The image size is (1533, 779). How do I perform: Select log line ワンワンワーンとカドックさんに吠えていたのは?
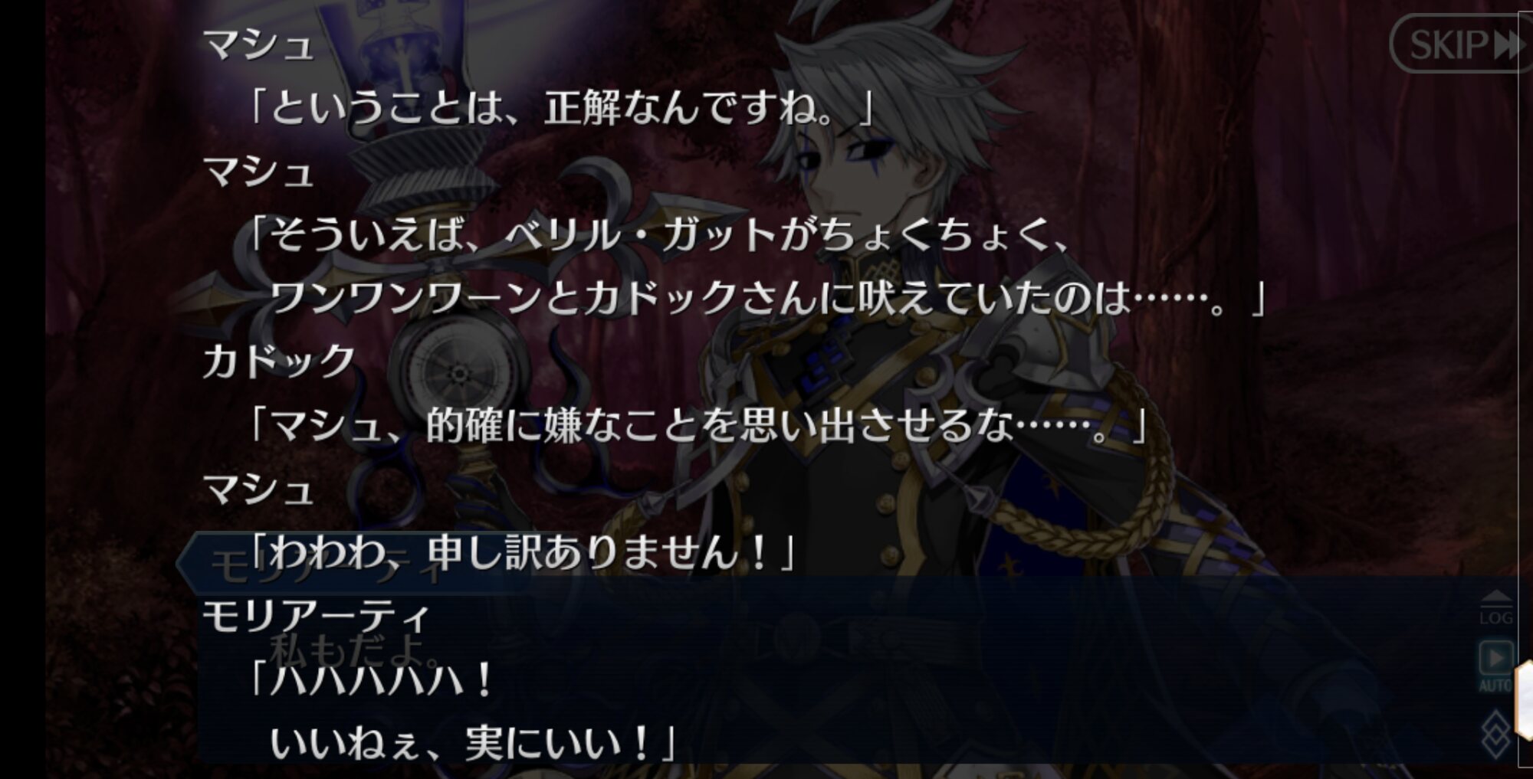click(768, 298)
